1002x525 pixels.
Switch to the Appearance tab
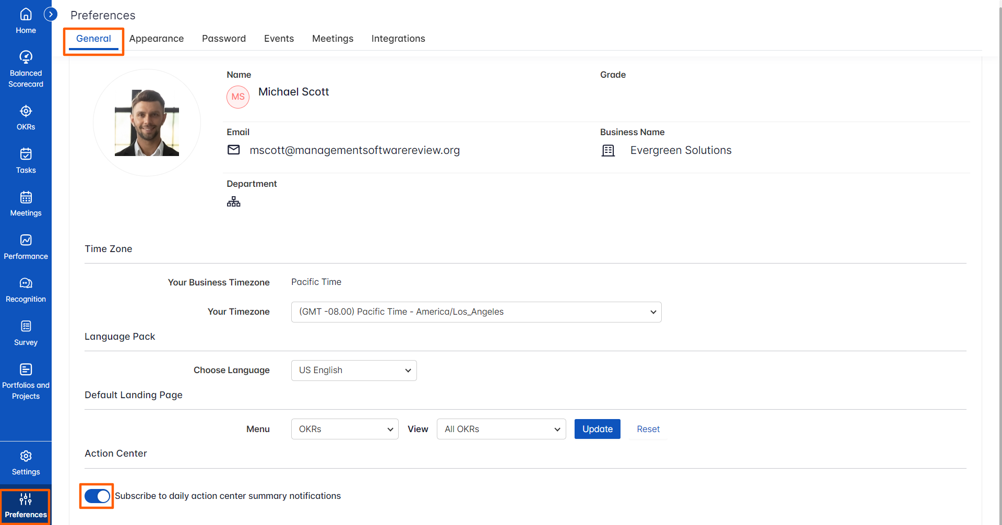(157, 39)
